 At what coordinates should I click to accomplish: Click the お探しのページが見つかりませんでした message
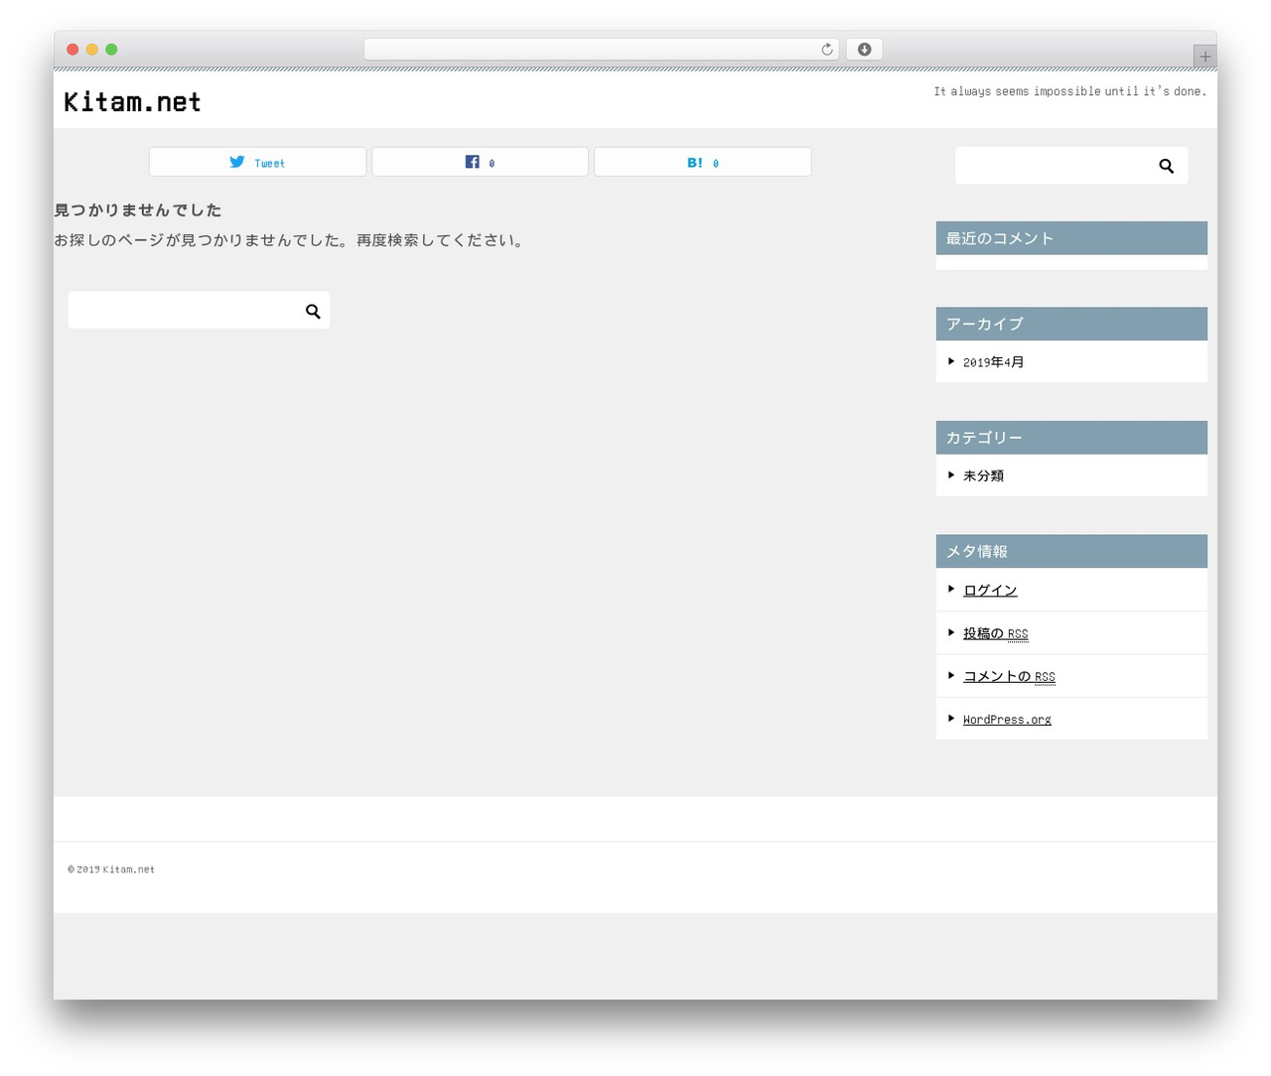pos(291,240)
